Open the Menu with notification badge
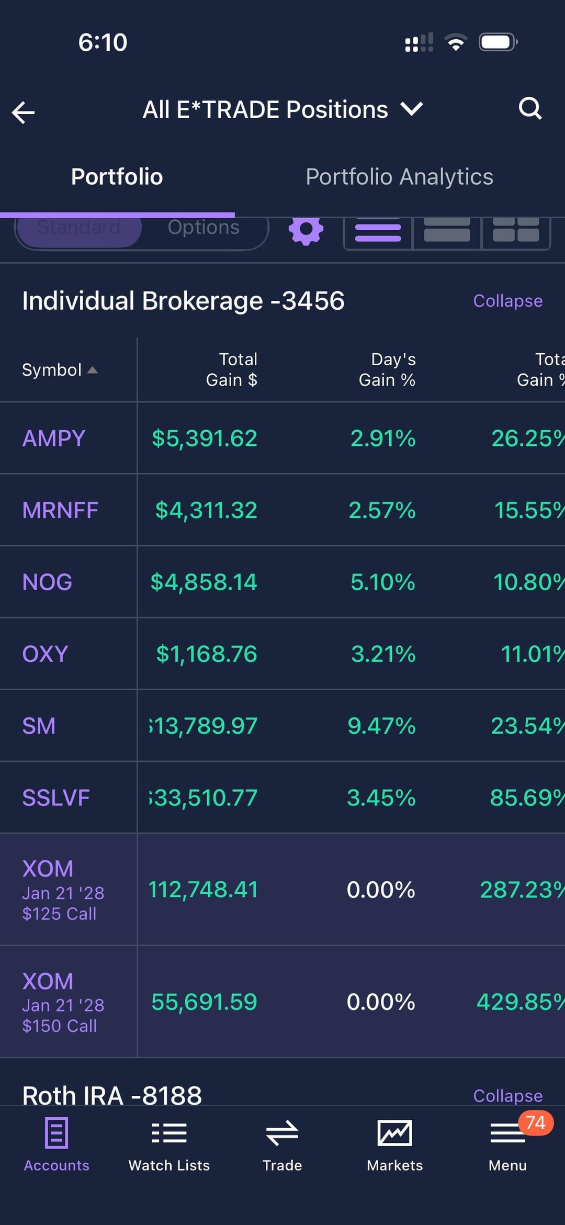 click(507, 1144)
